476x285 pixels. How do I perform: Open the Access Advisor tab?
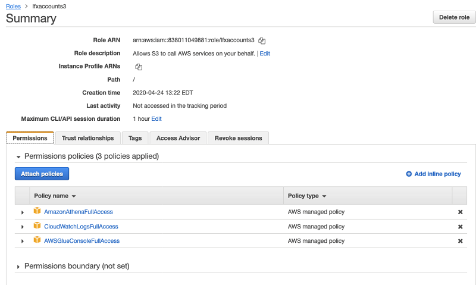point(178,138)
